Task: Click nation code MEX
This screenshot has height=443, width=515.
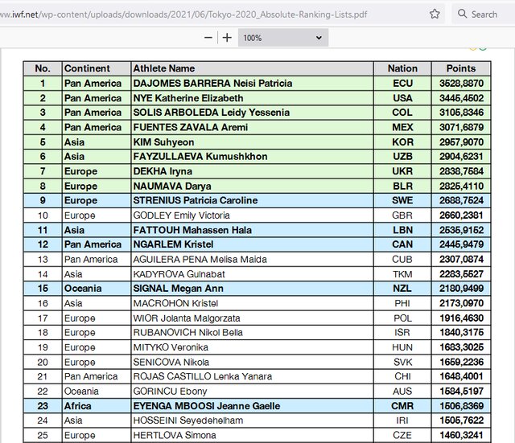Action: pos(402,127)
